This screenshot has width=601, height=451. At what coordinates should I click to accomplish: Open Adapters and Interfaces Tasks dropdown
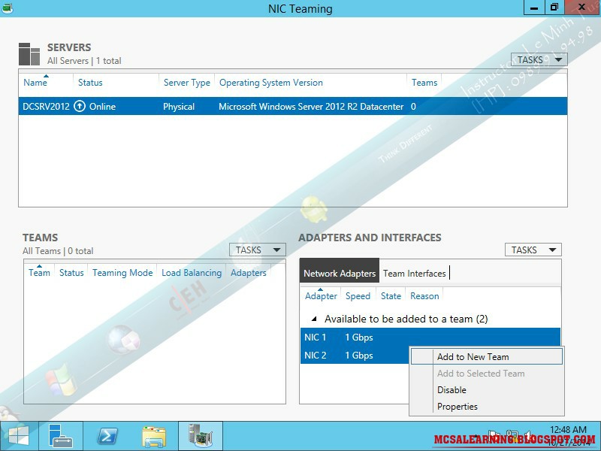533,249
